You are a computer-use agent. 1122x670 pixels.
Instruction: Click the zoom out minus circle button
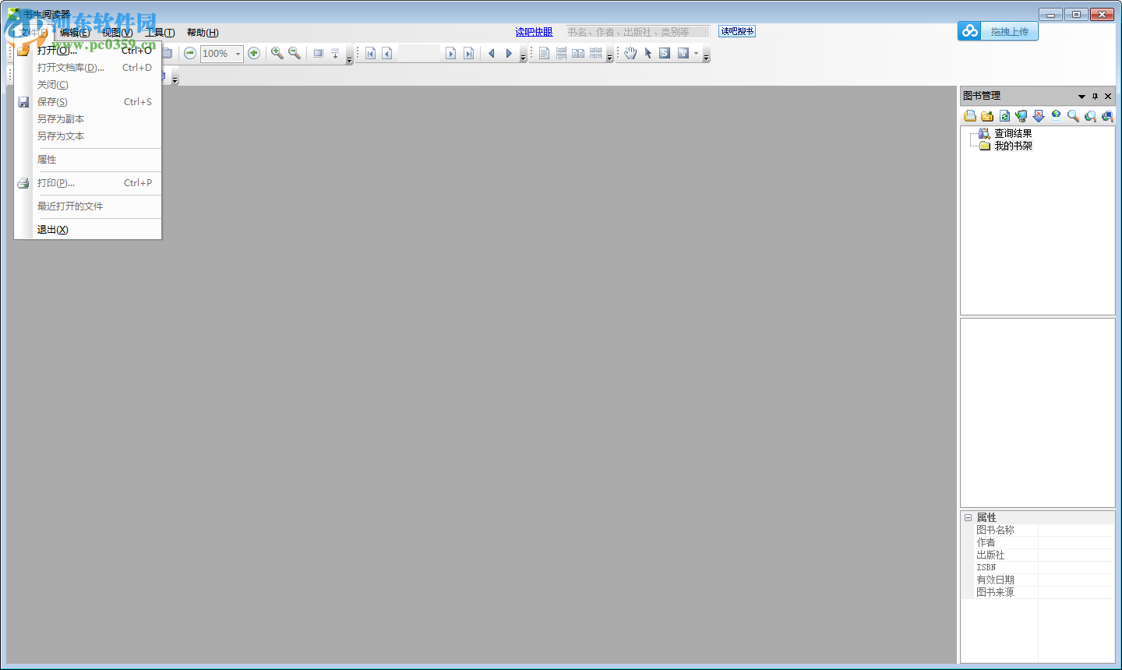click(190, 53)
